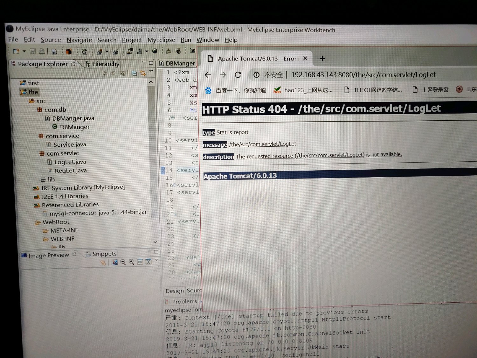Click the Zoom Out magnifier in Image Preview
Viewport: 477px width, 358px height.
(x=123, y=262)
